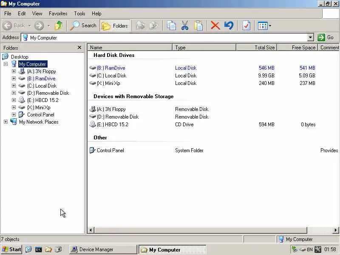Select (X:) Mini Xp in file list
This screenshot has width=340, height=255.
pos(108,83)
